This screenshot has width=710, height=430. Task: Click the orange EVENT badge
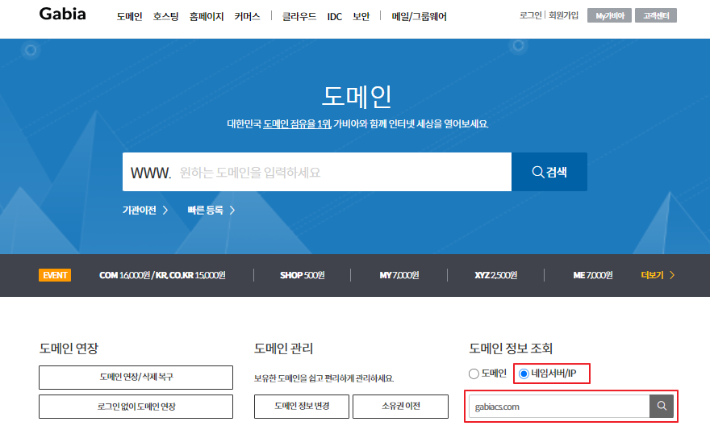[55, 275]
